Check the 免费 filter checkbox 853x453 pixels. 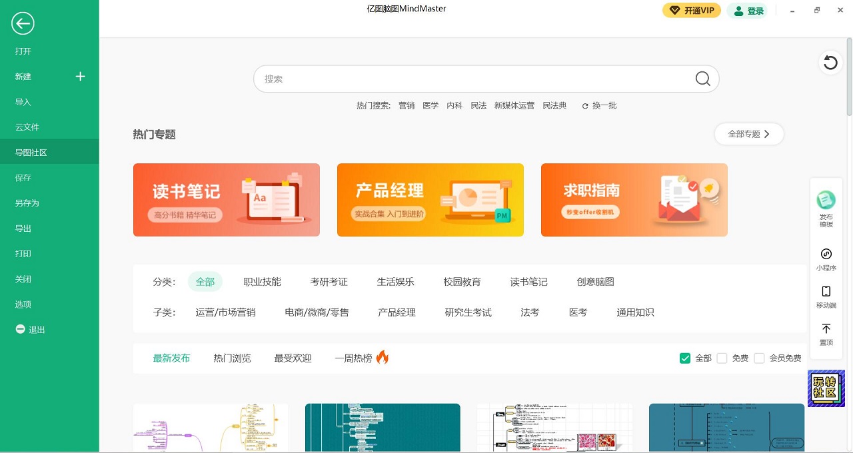click(722, 358)
